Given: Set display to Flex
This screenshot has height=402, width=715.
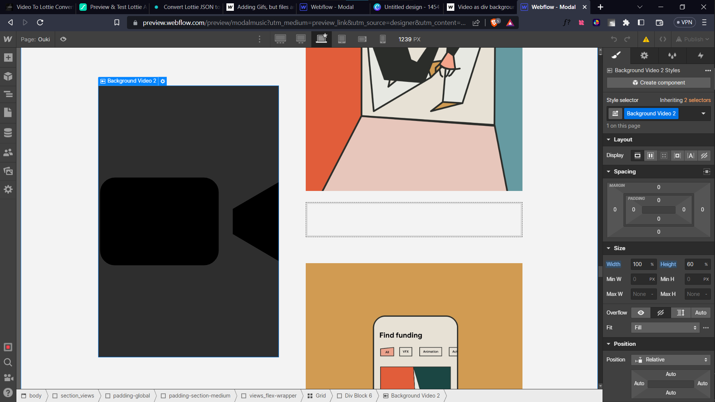Looking at the screenshot, I should coord(651,156).
